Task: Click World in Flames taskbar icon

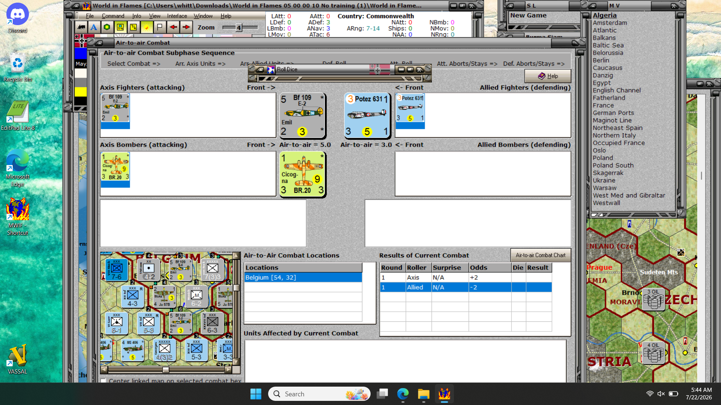Action: pos(444,394)
